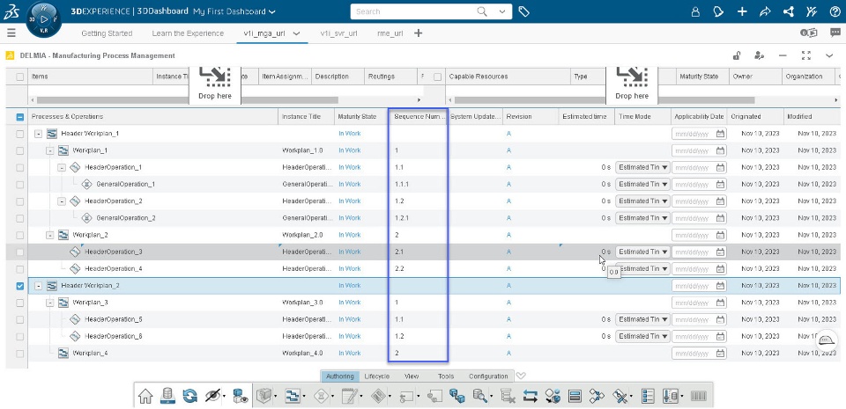Click the plus add icon in top bar
The width and height of the screenshot is (846, 409).
tap(742, 11)
